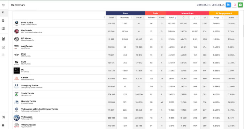
Task: Sort by AV Engagement Page column
Action: tap(216, 17)
